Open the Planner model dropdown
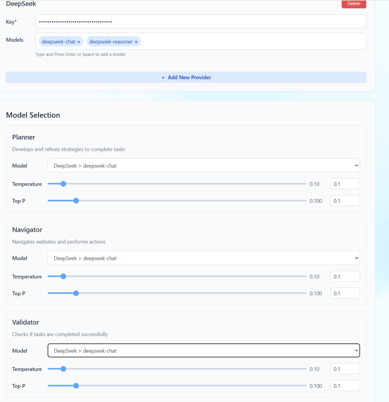Image resolution: width=389 pixels, height=402 pixels. click(204, 166)
